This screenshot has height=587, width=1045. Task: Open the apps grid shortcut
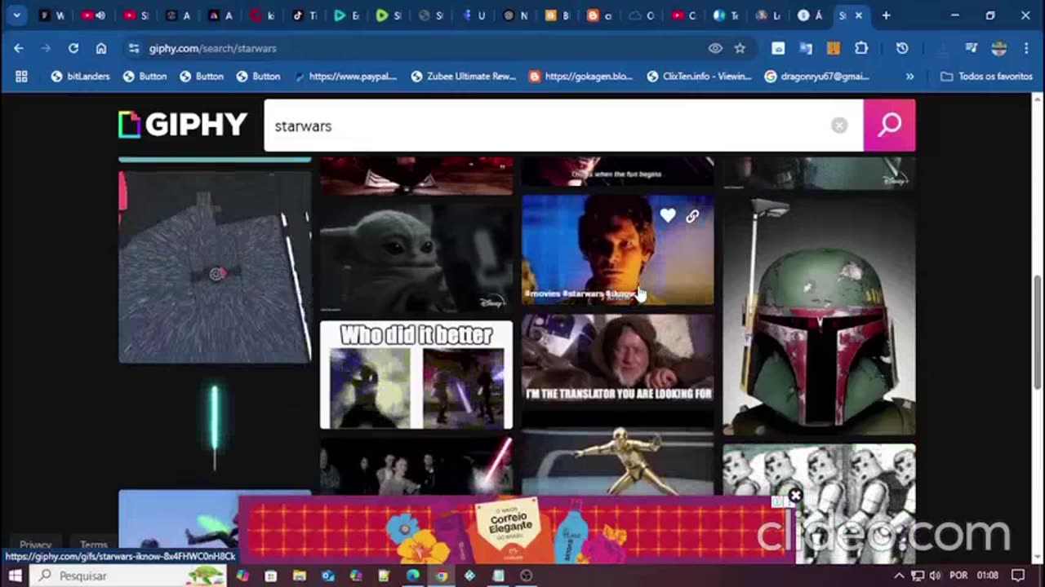22,77
